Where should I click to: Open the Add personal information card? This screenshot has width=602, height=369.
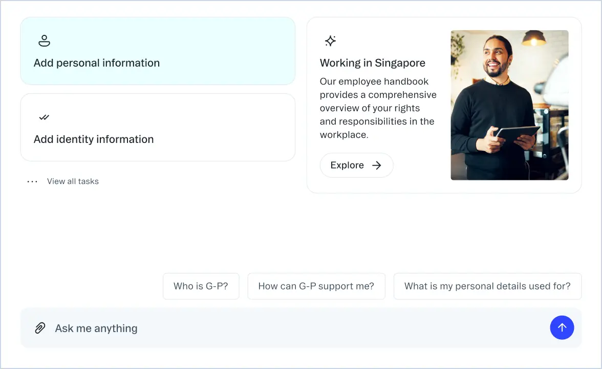coord(158,51)
